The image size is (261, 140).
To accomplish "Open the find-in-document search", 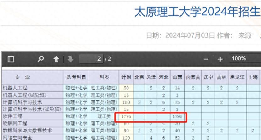I will (x=41, y=59).
